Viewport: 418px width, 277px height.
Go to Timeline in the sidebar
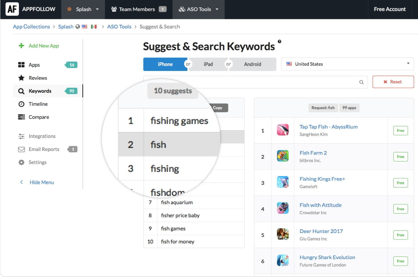click(x=38, y=104)
